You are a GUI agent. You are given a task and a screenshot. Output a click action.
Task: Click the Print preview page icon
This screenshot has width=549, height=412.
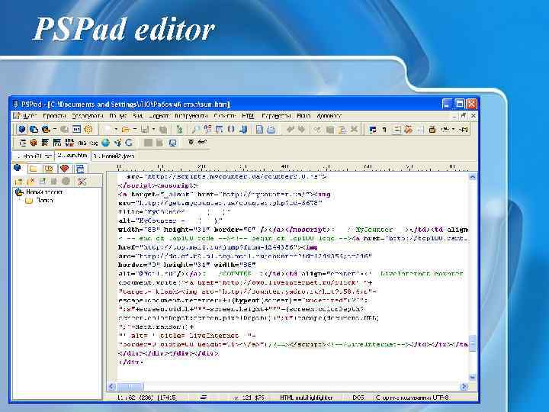tap(259, 129)
